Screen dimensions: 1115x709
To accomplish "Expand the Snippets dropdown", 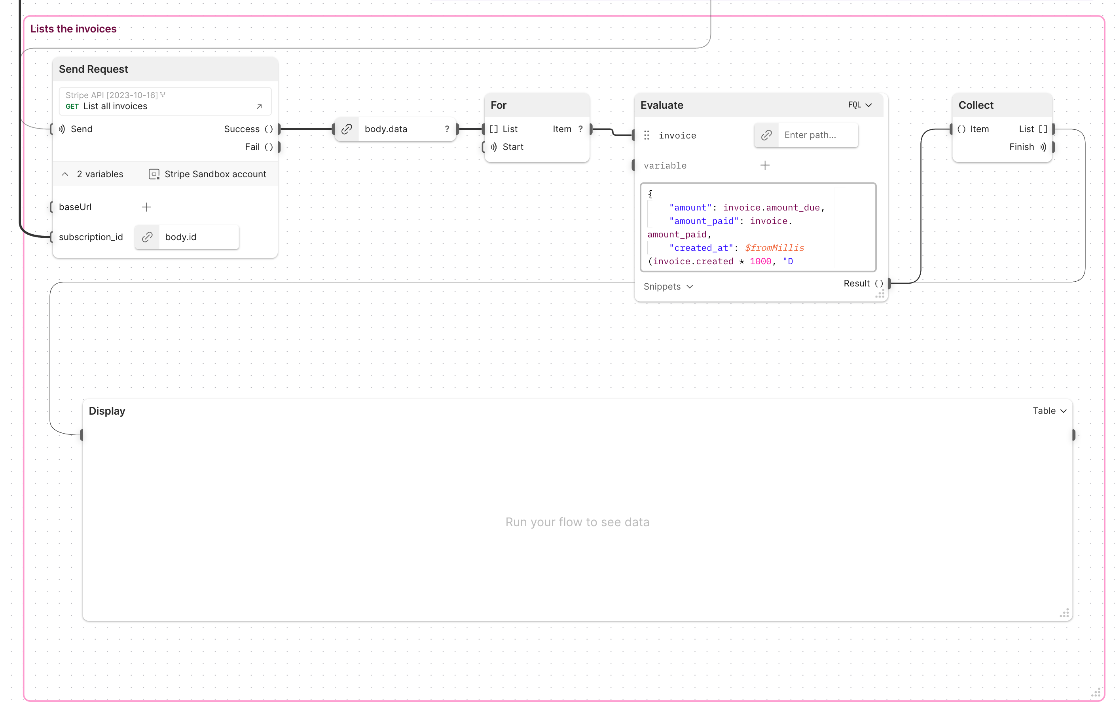I will click(x=668, y=287).
